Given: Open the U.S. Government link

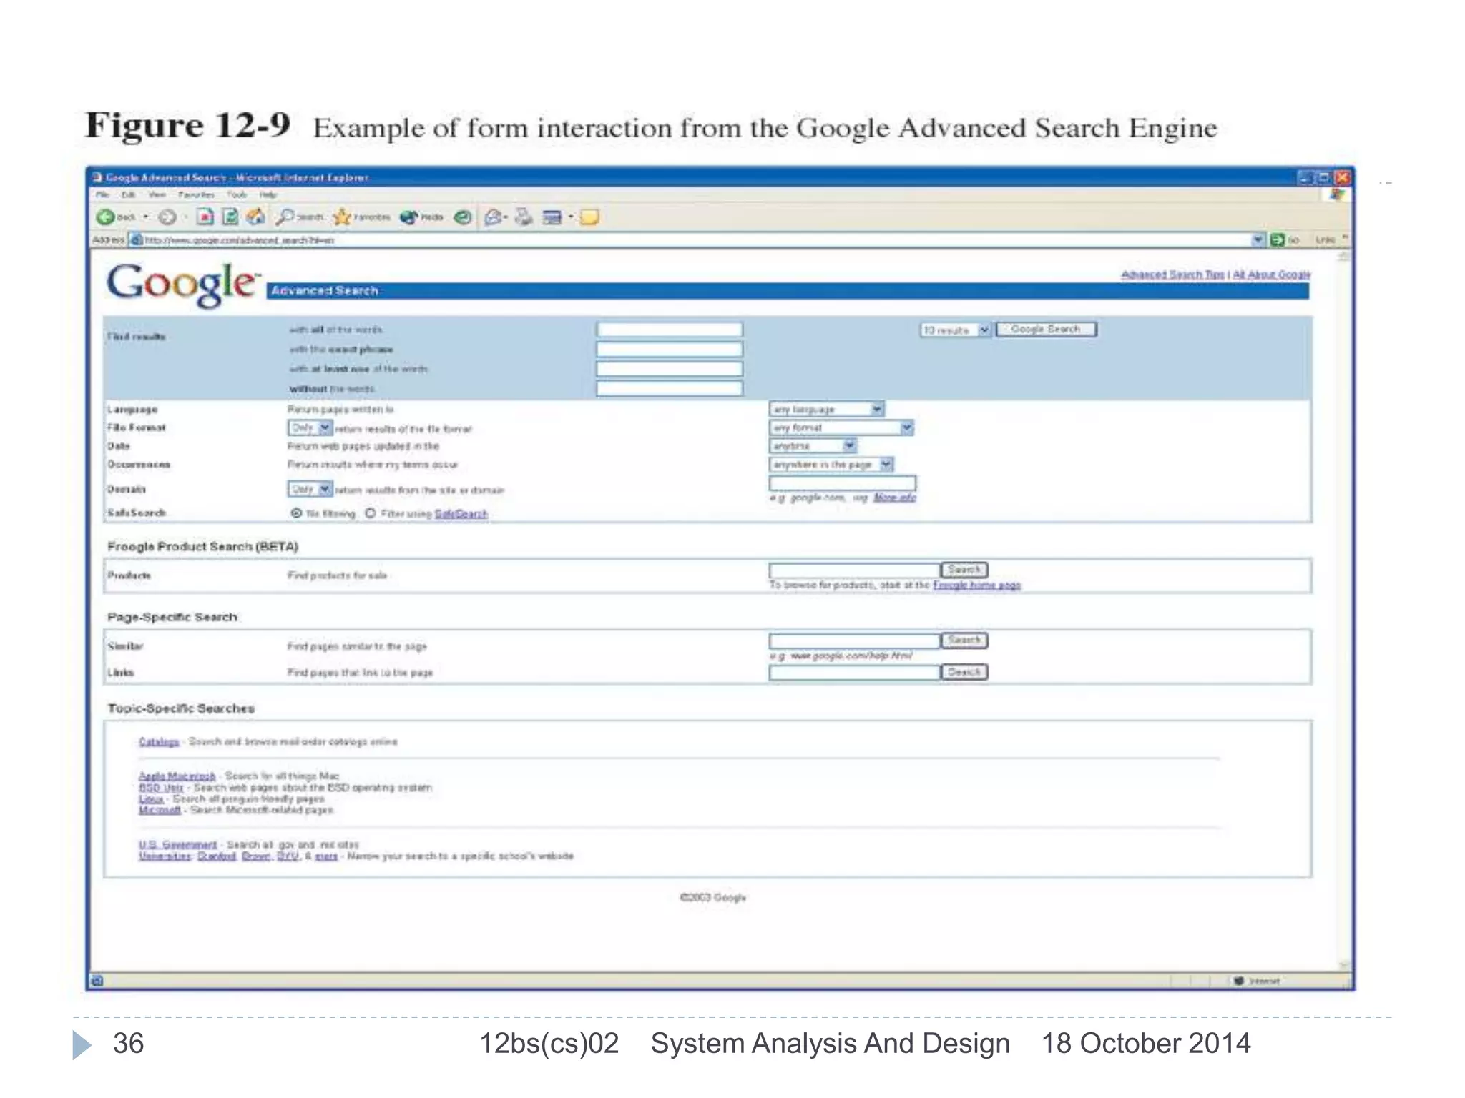Looking at the screenshot, I should click(177, 844).
